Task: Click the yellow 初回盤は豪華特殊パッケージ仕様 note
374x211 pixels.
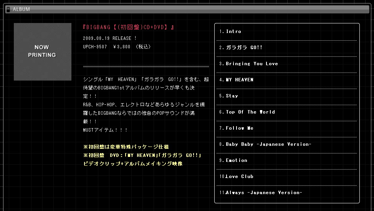Action: [126, 147]
